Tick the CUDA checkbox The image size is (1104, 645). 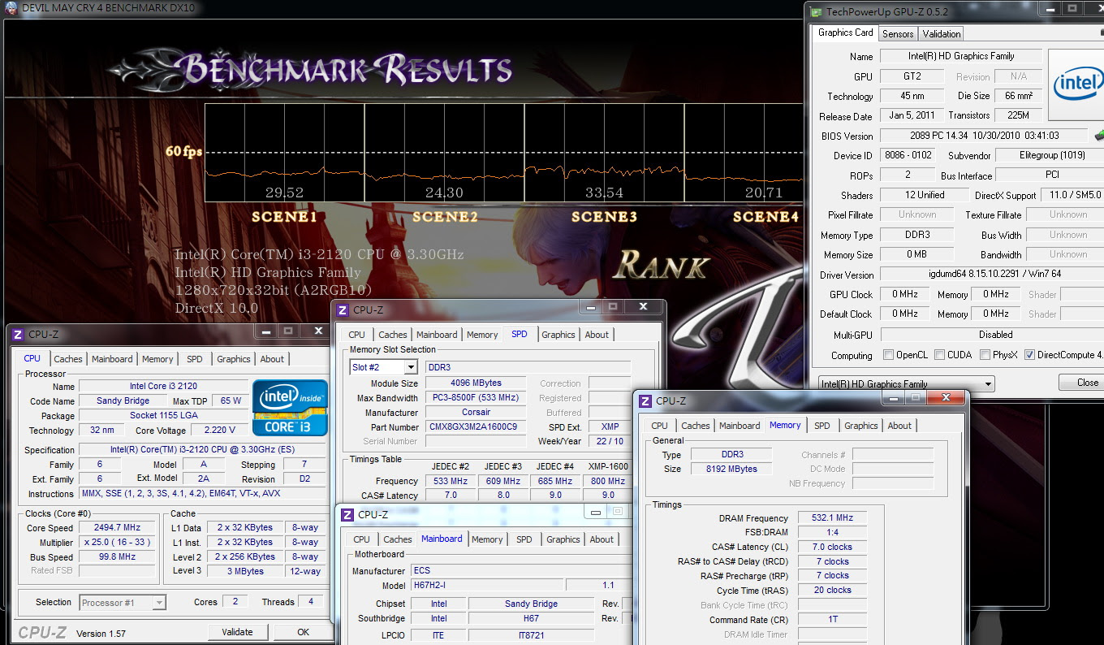pos(939,355)
